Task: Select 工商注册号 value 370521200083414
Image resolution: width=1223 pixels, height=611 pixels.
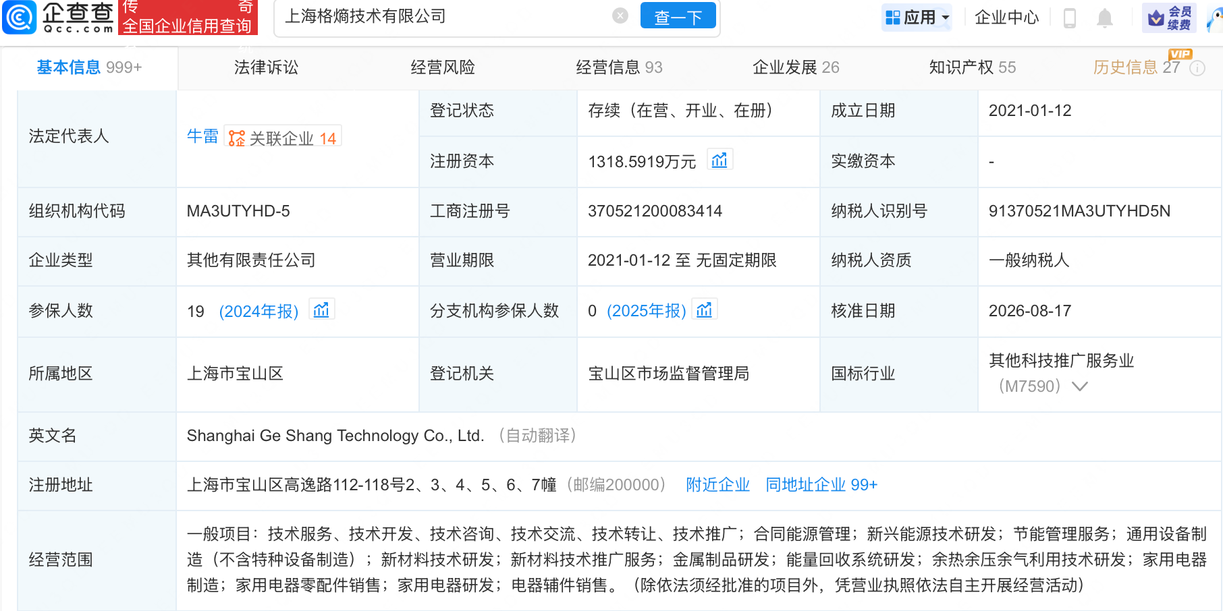Action: (655, 211)
